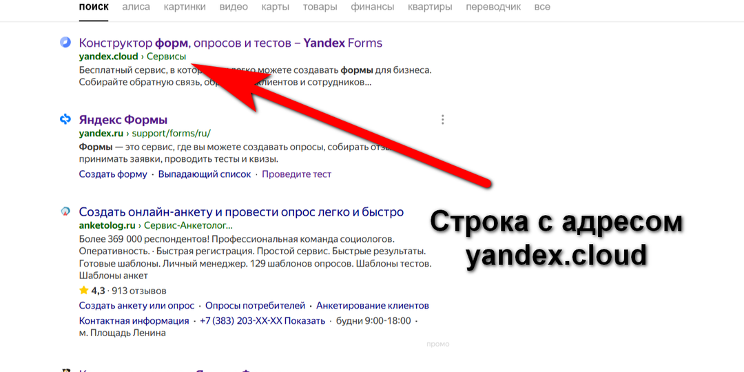Switch to the картинки tab
This screenshot has height=372, width=744.
[185, 7]
